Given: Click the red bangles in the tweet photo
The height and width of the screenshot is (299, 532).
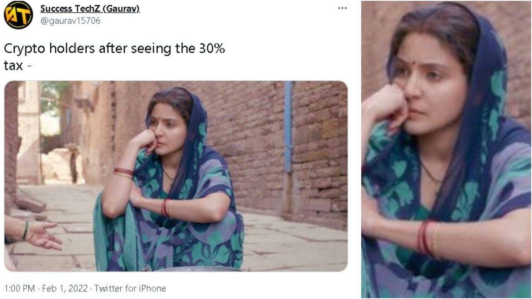Looking at the screenshot, I should tap(123, 172).
